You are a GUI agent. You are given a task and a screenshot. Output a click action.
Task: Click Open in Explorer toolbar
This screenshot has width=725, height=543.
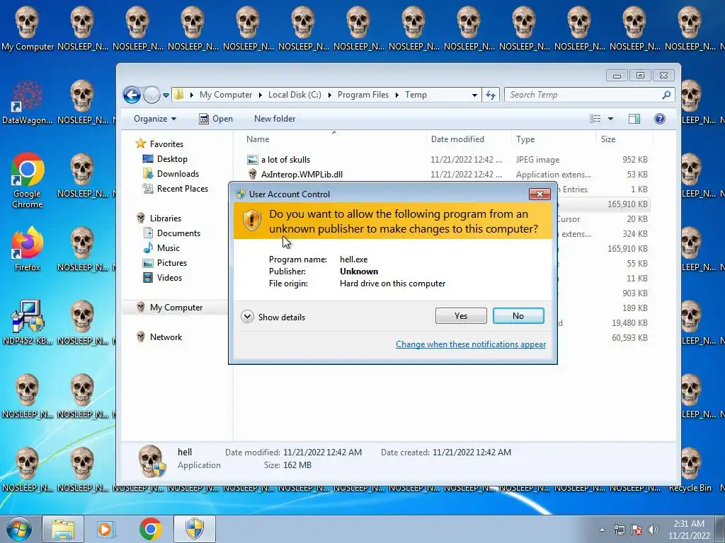(x=216, y=119)
